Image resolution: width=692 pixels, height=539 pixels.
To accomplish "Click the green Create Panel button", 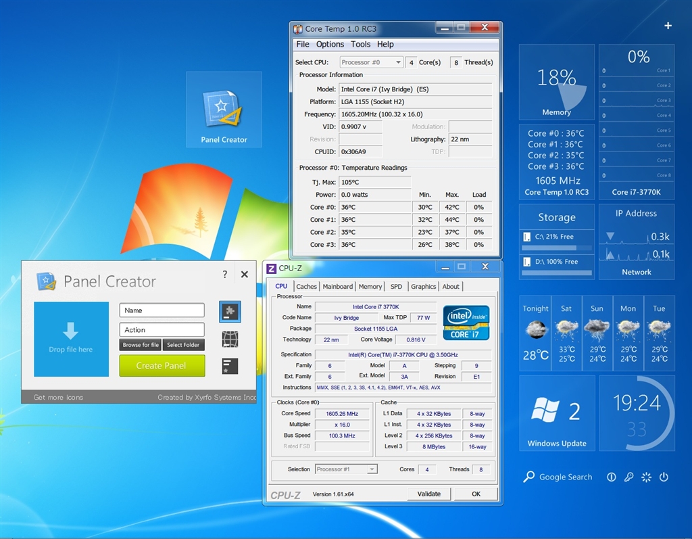I will tap(162, 366).
